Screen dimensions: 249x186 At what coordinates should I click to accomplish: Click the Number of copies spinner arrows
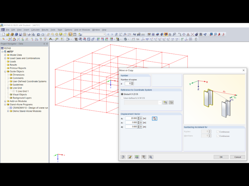click(132, 84)
